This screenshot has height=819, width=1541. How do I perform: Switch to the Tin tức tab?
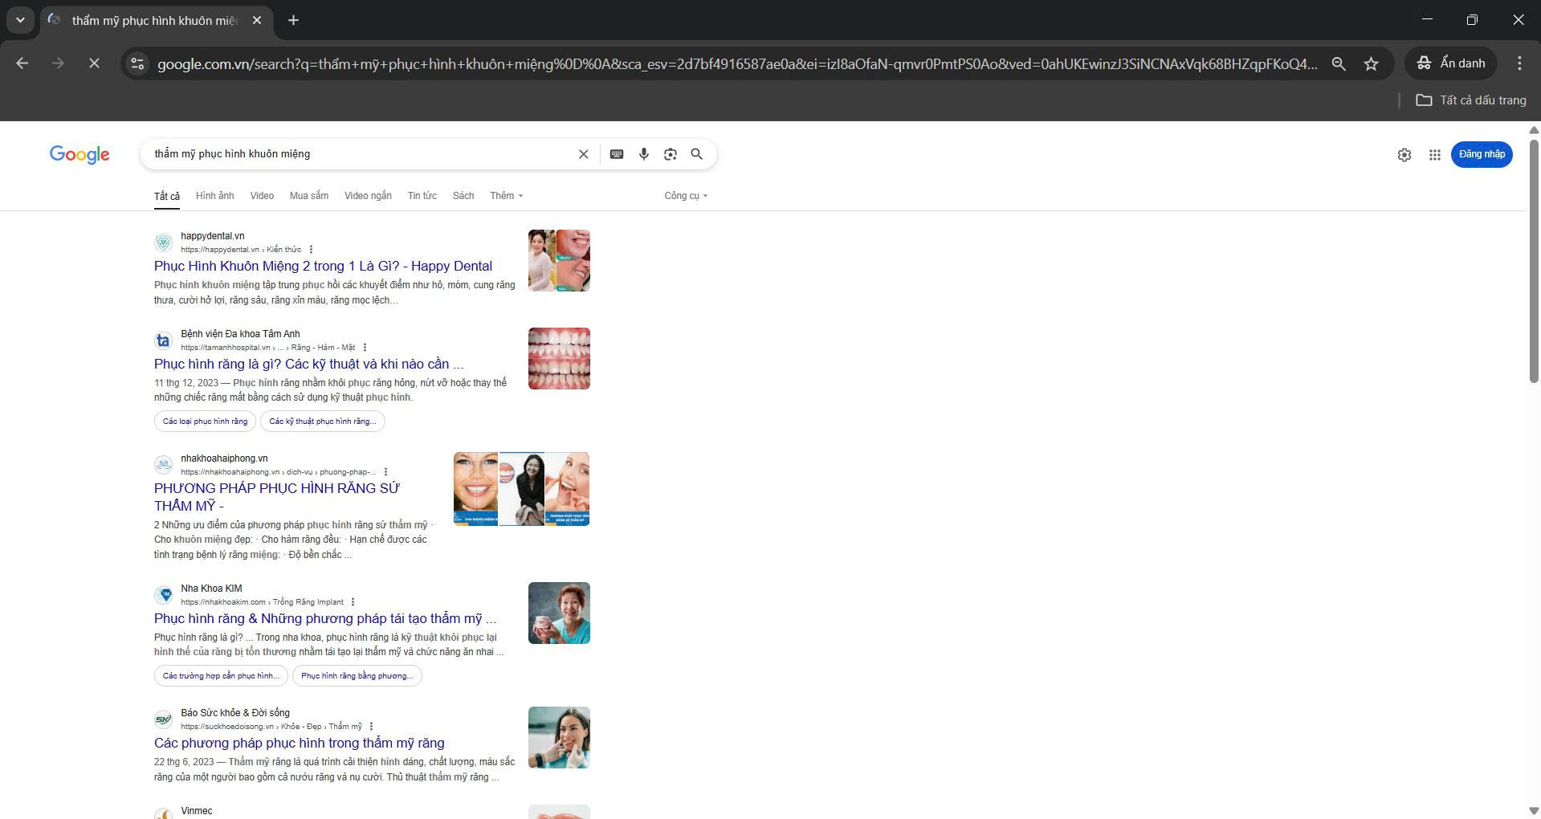click(x=422, y=196)
